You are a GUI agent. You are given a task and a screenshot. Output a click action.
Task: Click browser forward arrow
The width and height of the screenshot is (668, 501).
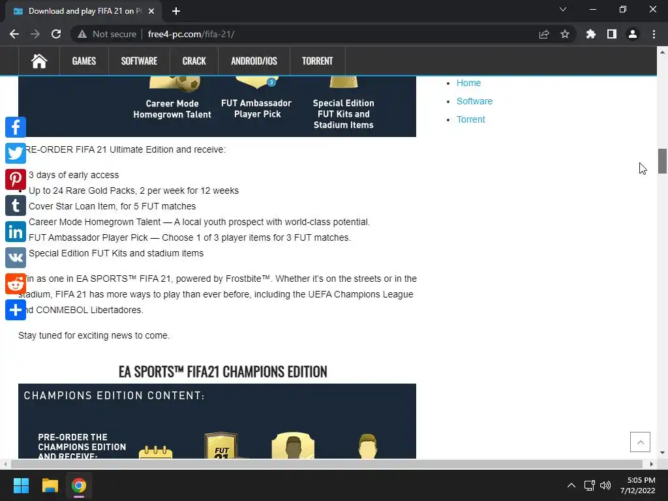(35, 34)
